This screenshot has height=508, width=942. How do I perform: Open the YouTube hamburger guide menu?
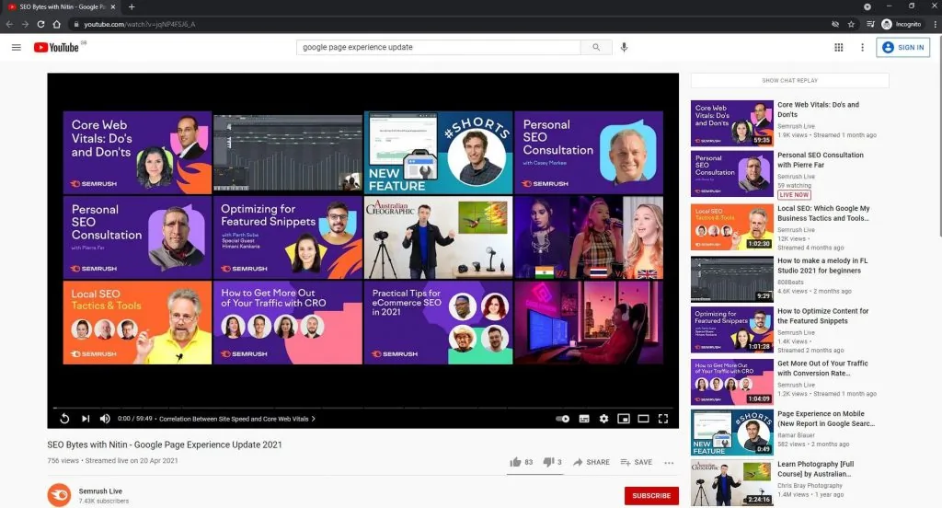(17, 48)
